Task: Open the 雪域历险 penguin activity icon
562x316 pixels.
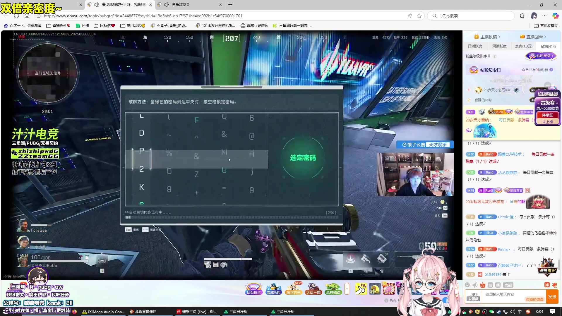Action: pos(273,289)
